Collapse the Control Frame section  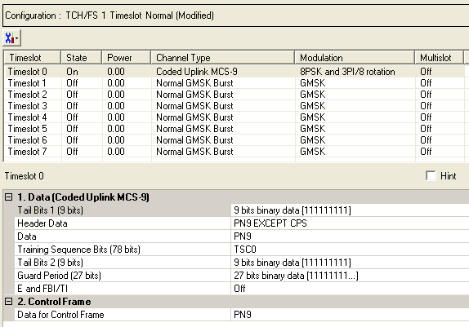[9, 302]
